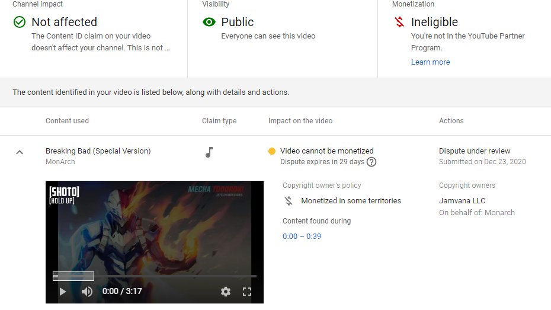Play the claimed video preview
Viewport: 551px width, 310px height.
pyautogui.click(x=63, y=292)
